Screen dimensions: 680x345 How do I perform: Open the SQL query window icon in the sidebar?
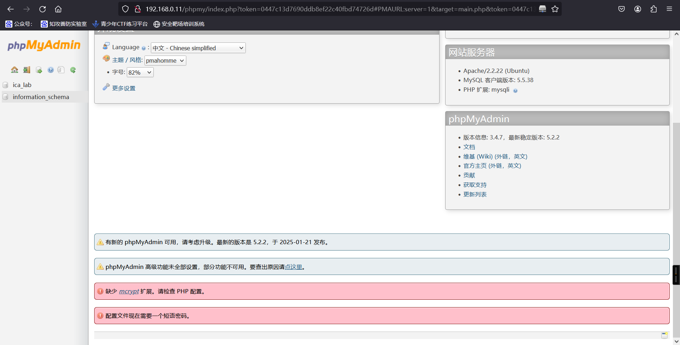(39, 70)
